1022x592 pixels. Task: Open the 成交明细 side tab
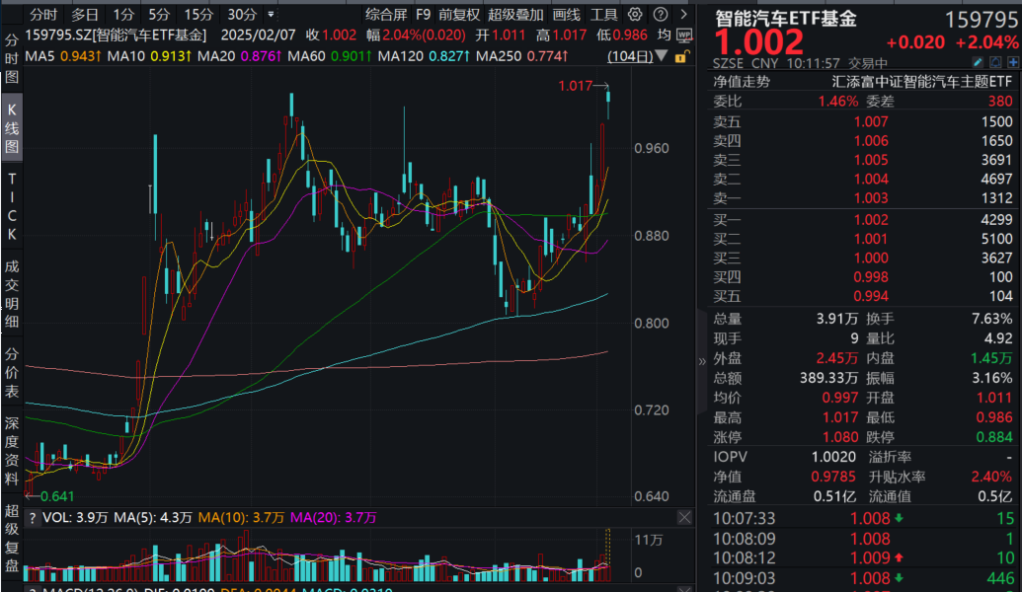click(12, 293)
